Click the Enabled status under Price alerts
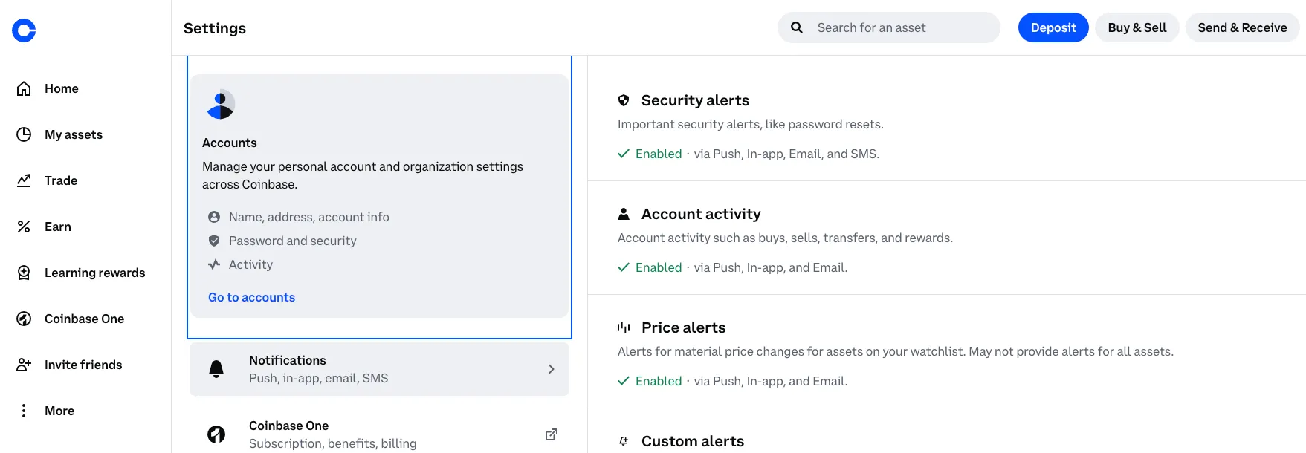Viewport: 1306px width, 453px height. coord(659,381)
